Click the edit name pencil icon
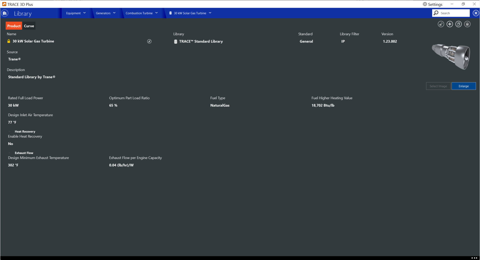This screenshot has width=480, height=260. coord(149,41)
